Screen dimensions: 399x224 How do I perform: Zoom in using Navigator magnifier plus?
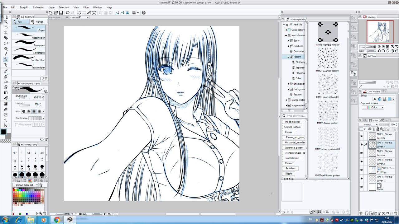[x=383, y=47]
